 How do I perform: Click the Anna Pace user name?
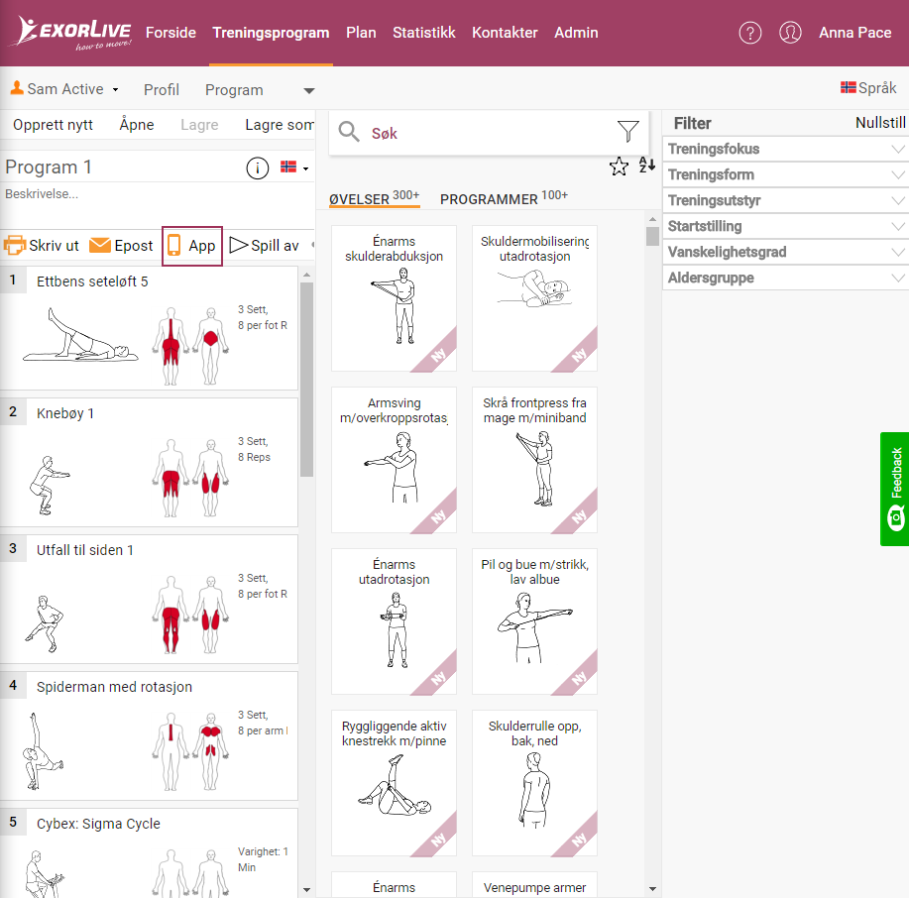click(854, 33)
